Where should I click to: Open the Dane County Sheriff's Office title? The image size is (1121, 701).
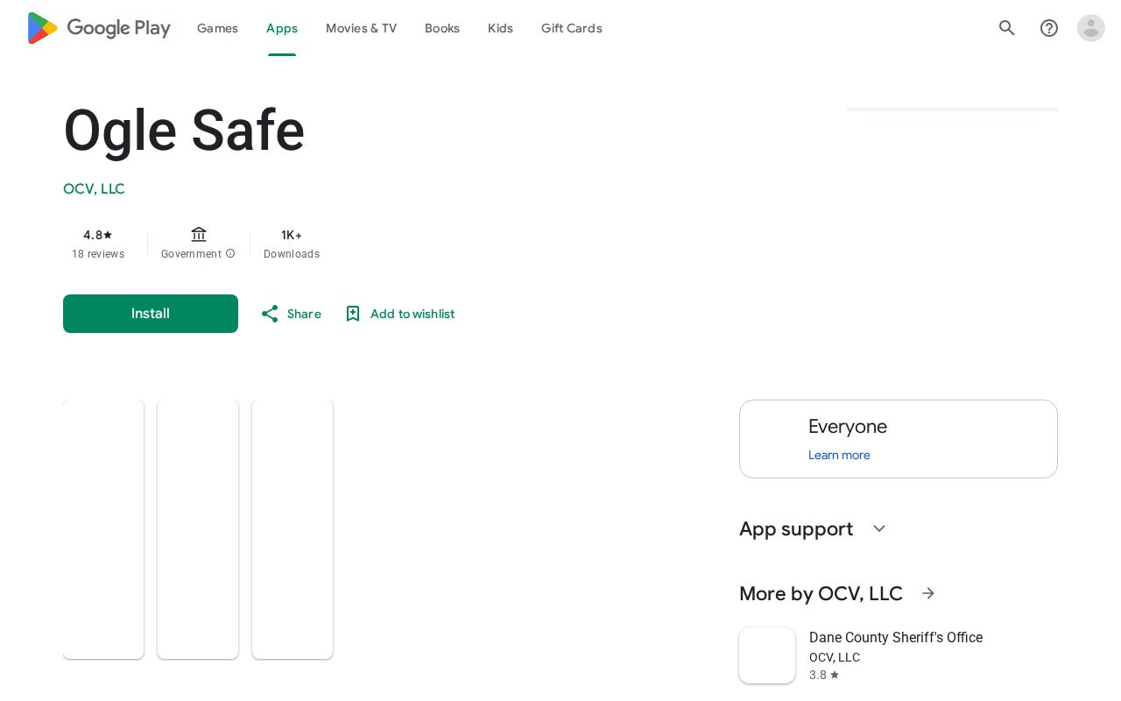pyautogui.click(x=896, y=638)
